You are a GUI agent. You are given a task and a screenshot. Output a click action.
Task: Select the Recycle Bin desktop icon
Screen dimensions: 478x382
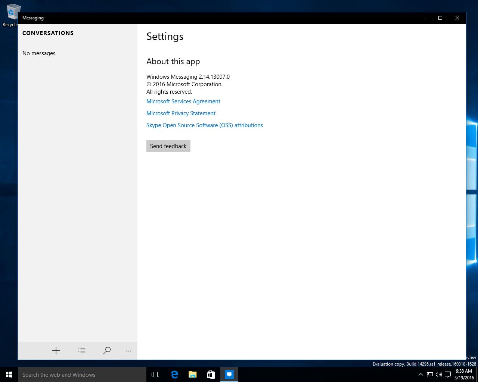[x=11, y=15]
